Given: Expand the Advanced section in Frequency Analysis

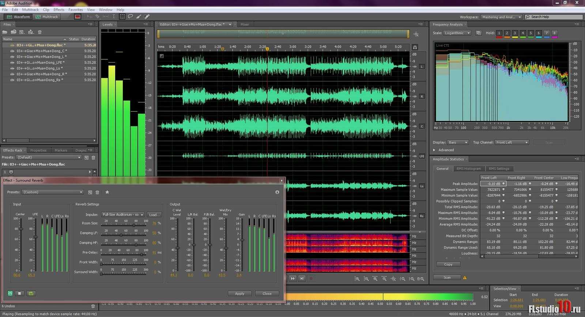Looking at the screenshot, I should (x=434, y=150).
